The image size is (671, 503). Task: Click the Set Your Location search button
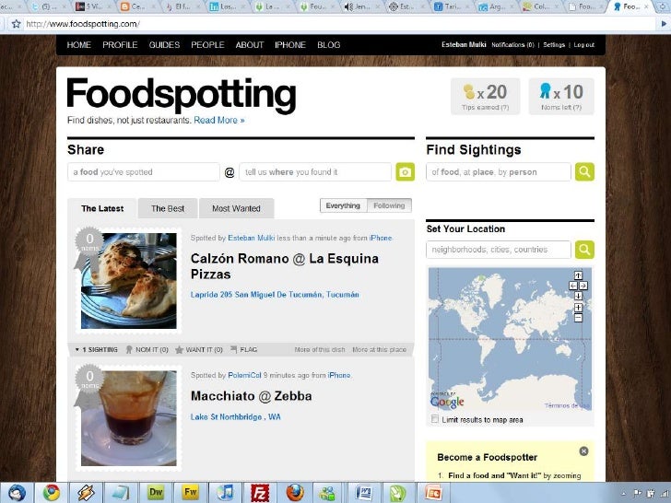584,250
